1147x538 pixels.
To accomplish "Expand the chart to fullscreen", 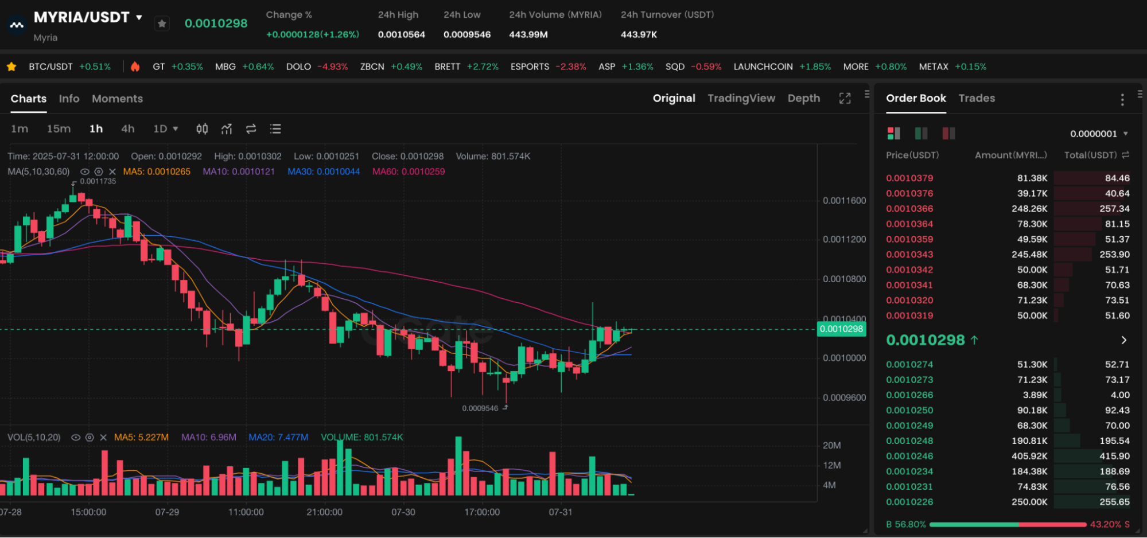I will pos(845,98).
